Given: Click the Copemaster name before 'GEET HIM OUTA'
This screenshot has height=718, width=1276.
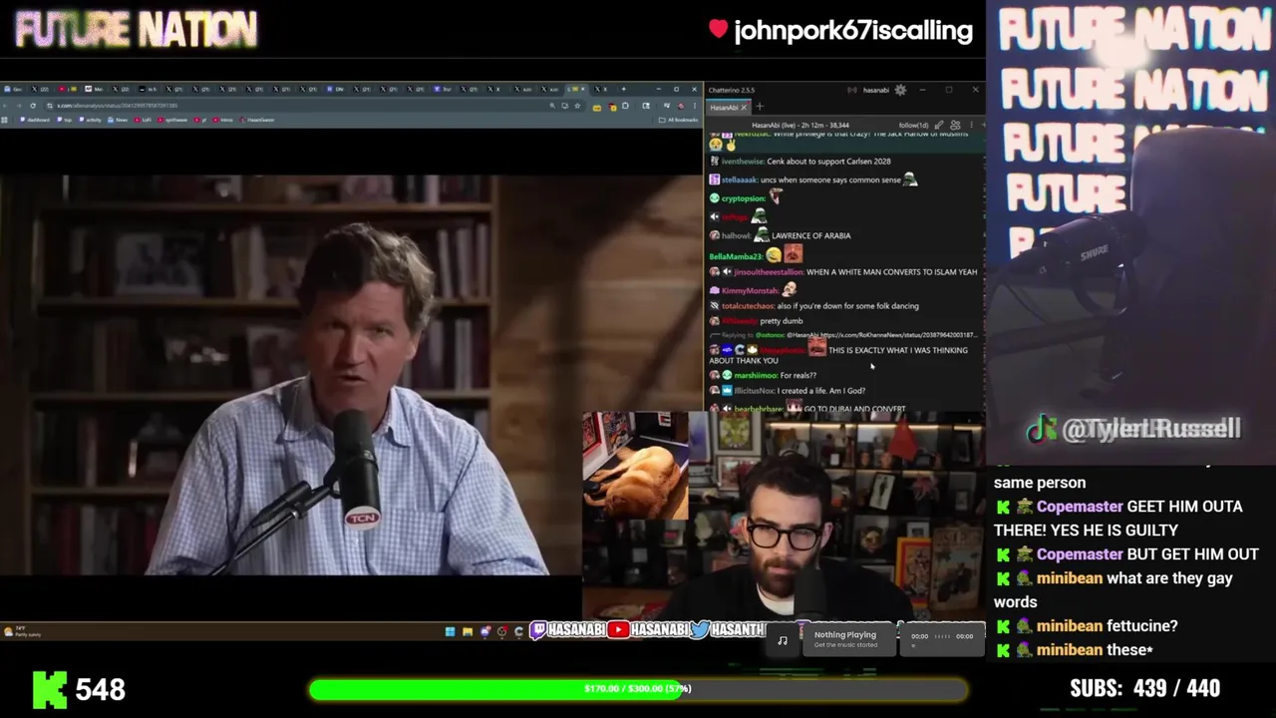Looking at the screenshot, I should (x=1080, y=507).
